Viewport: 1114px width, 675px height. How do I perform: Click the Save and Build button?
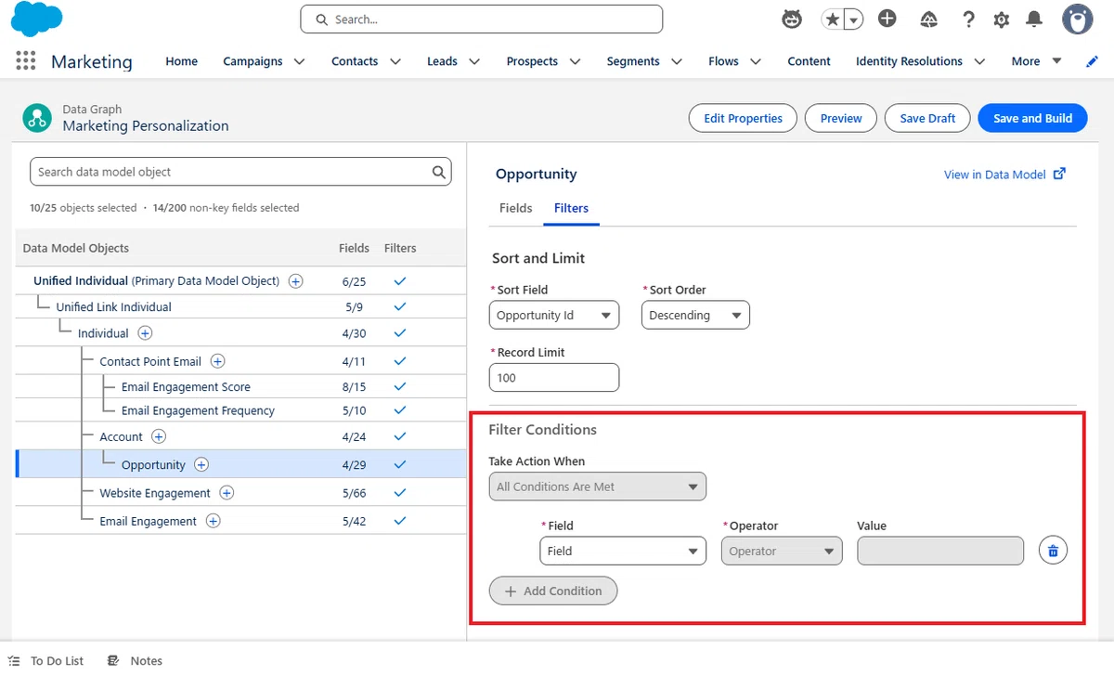coord(1032,118)
